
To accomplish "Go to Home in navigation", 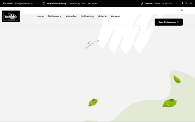I will [x=40, y=16].
